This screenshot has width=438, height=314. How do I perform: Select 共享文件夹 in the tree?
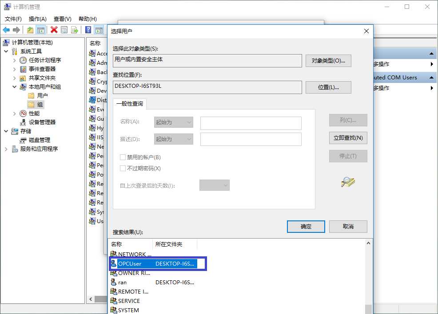pyautogui.click(x=42, y=78)
